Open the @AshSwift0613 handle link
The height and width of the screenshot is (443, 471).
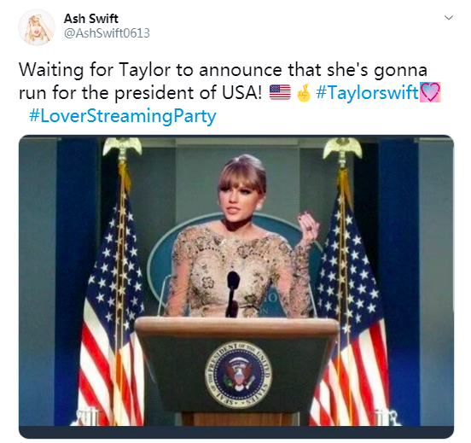[107, 33]
